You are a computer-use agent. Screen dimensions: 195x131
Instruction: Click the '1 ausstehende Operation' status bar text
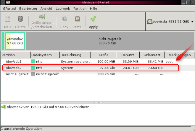pos(21,129)
